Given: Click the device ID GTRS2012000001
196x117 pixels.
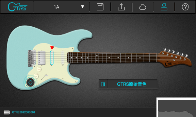Looking at the screenshot, I should pos(24,112).
